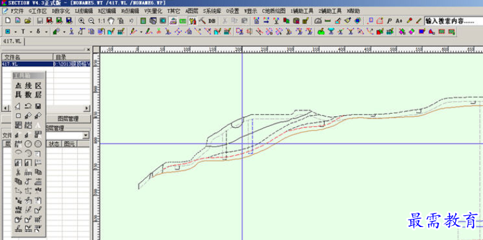Click the DB database toolbar icon

point(212,21)
